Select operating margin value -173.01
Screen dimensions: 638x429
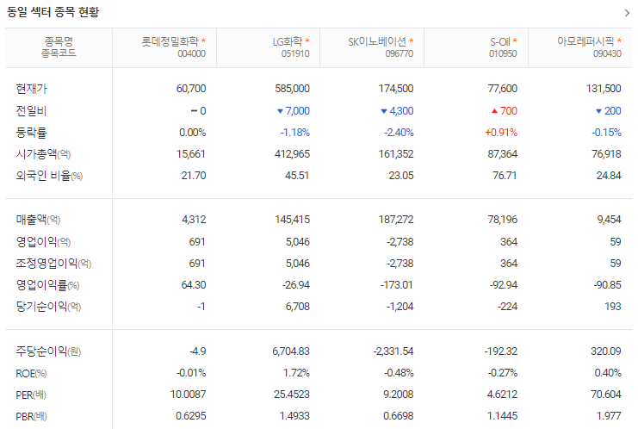(396, 285)
